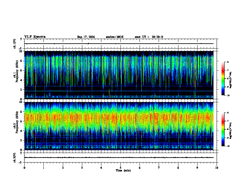Click the start UT 20:20:0 label
Viewport: 244px width, 188px height.
(x=149, y=37)
